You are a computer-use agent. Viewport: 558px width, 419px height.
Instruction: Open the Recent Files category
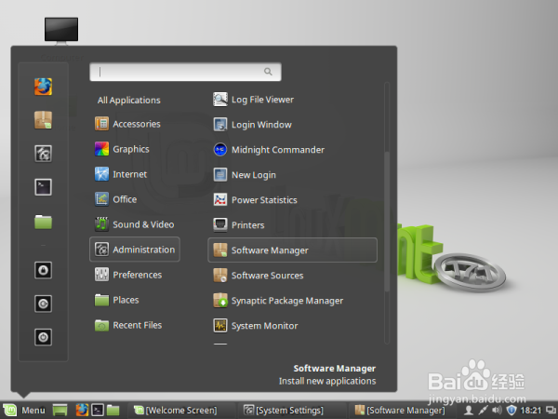point(135,325)
